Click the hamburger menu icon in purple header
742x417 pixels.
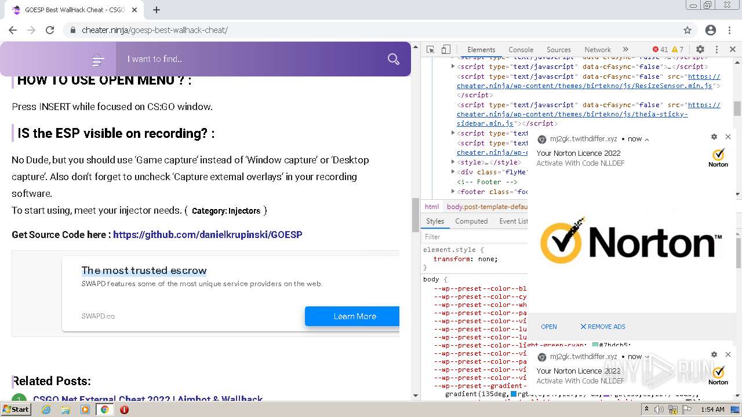tap(98, 60)
